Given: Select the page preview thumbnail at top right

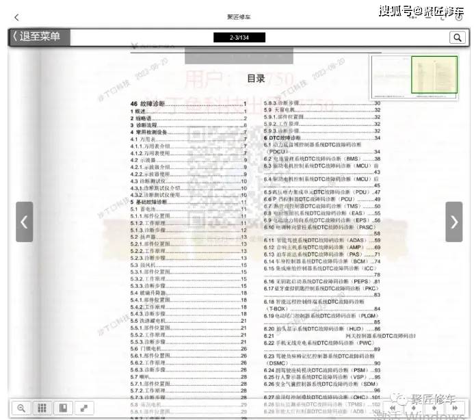Looking at the screenshot, I should [414, 75].
